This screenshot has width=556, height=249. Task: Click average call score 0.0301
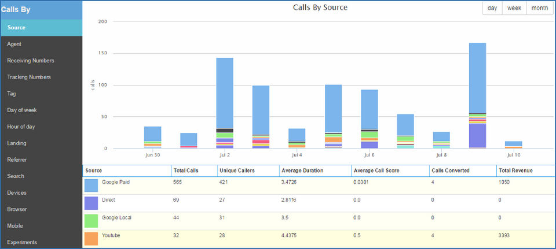pos(361,182)
